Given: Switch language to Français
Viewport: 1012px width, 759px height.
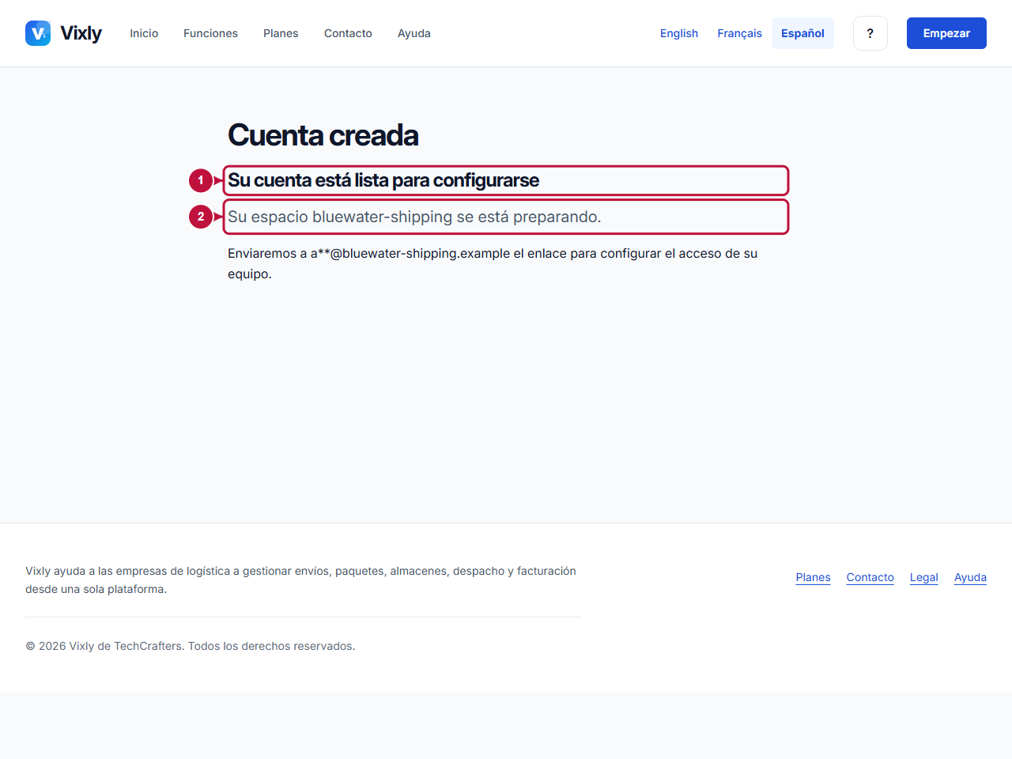Looking at the screenshot, I should pyautogui.click(x=739, y=33).
